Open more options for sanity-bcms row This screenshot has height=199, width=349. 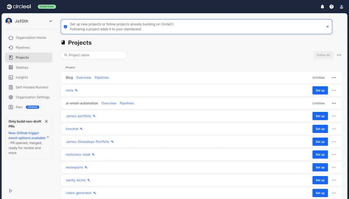pos(334,180)
